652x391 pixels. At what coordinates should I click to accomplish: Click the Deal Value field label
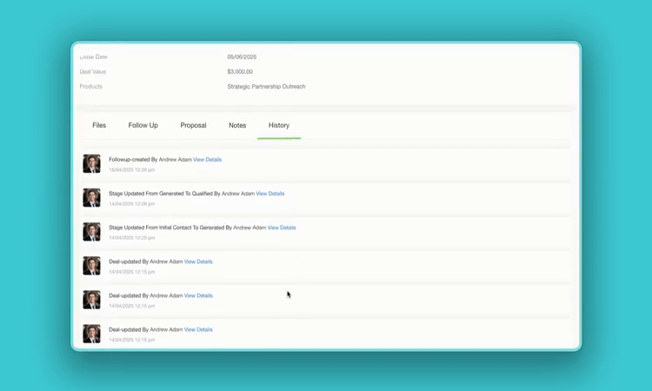tap(93, 72)
